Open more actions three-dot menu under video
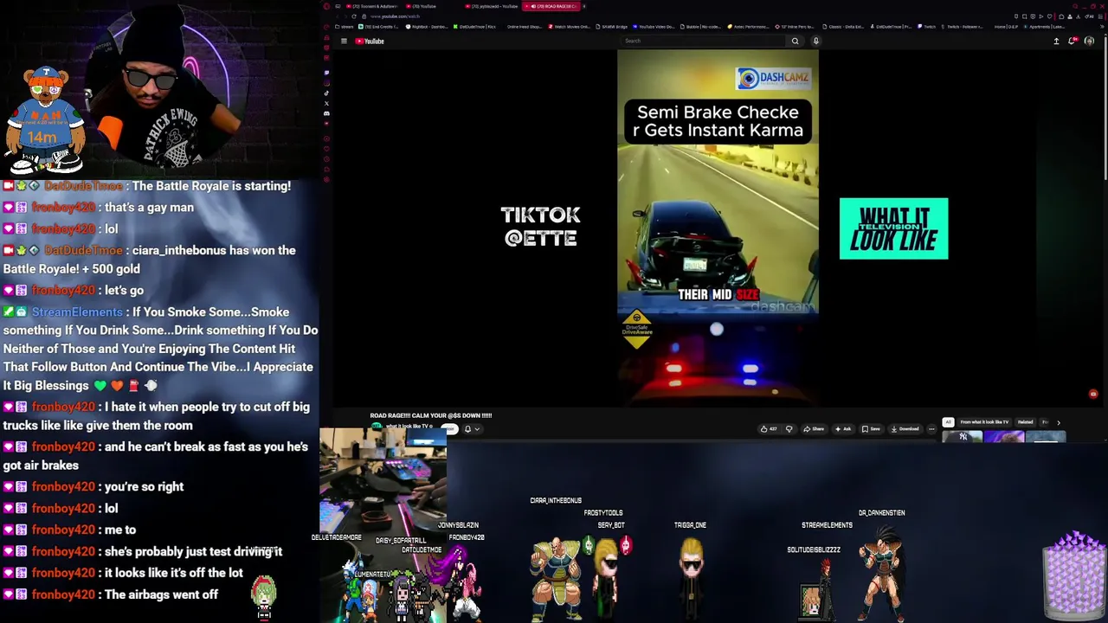 tap(931, 429)
